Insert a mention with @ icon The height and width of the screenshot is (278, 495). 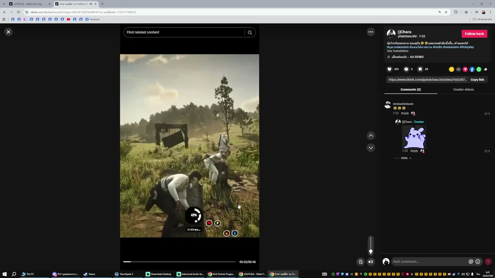[x=471, y=262]
